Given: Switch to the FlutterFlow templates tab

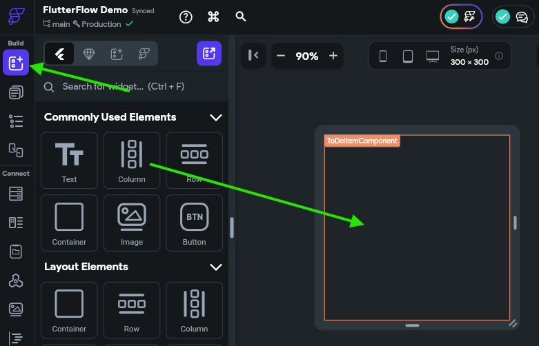Looking at the screenshot, I should click(144, 54).
